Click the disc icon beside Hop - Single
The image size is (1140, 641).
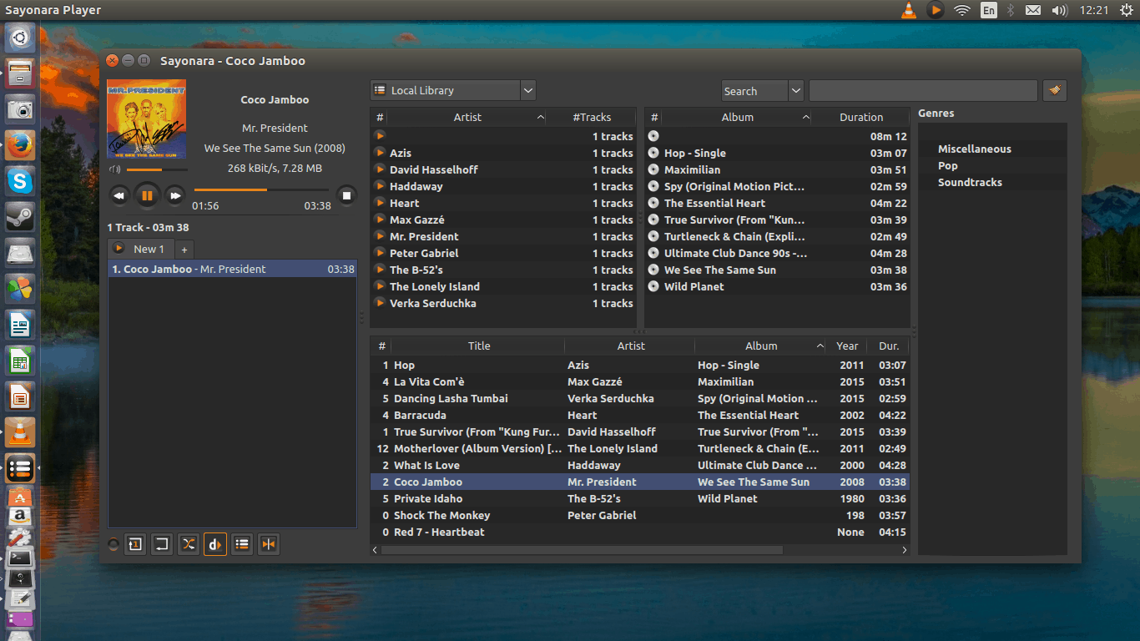click(x=653, y=153)
